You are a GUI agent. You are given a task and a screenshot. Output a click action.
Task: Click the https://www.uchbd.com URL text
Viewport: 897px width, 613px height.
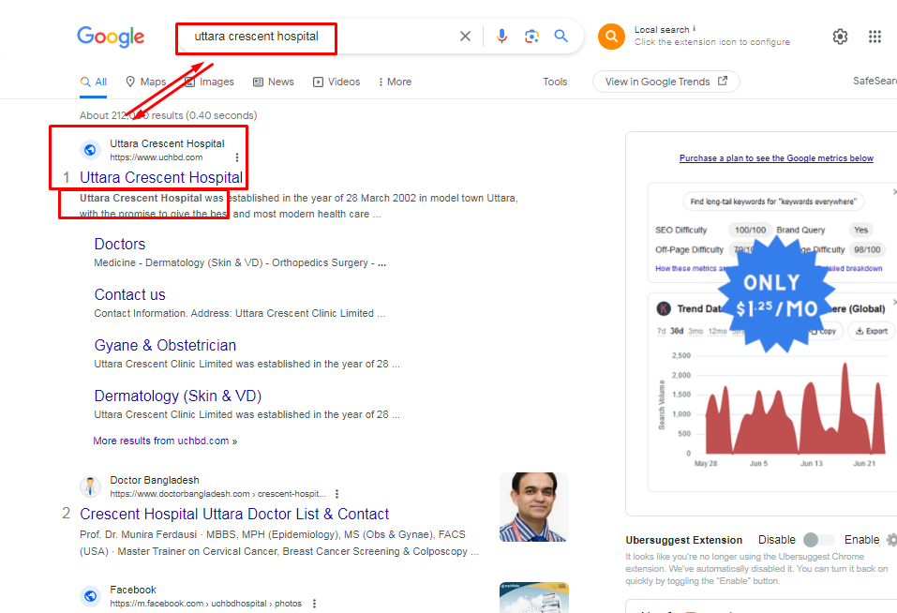coord(157,157)
